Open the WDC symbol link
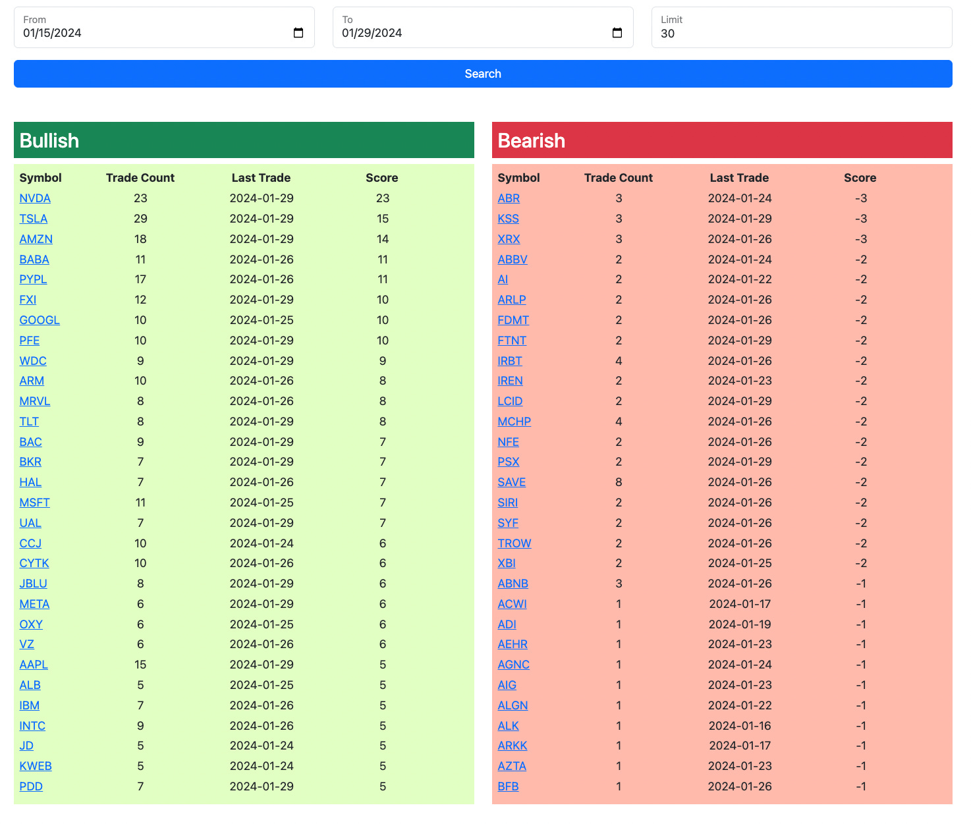The height and width of the screenshot is (824, 971). [x=33, y=361]
